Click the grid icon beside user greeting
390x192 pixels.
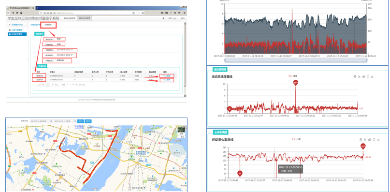pyautogui.click(x=163, y=18)
